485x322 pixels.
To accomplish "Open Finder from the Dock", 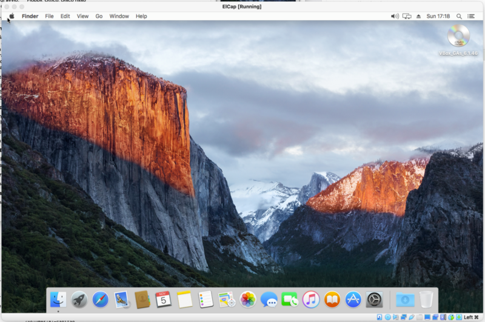I will tap(58, 299).
